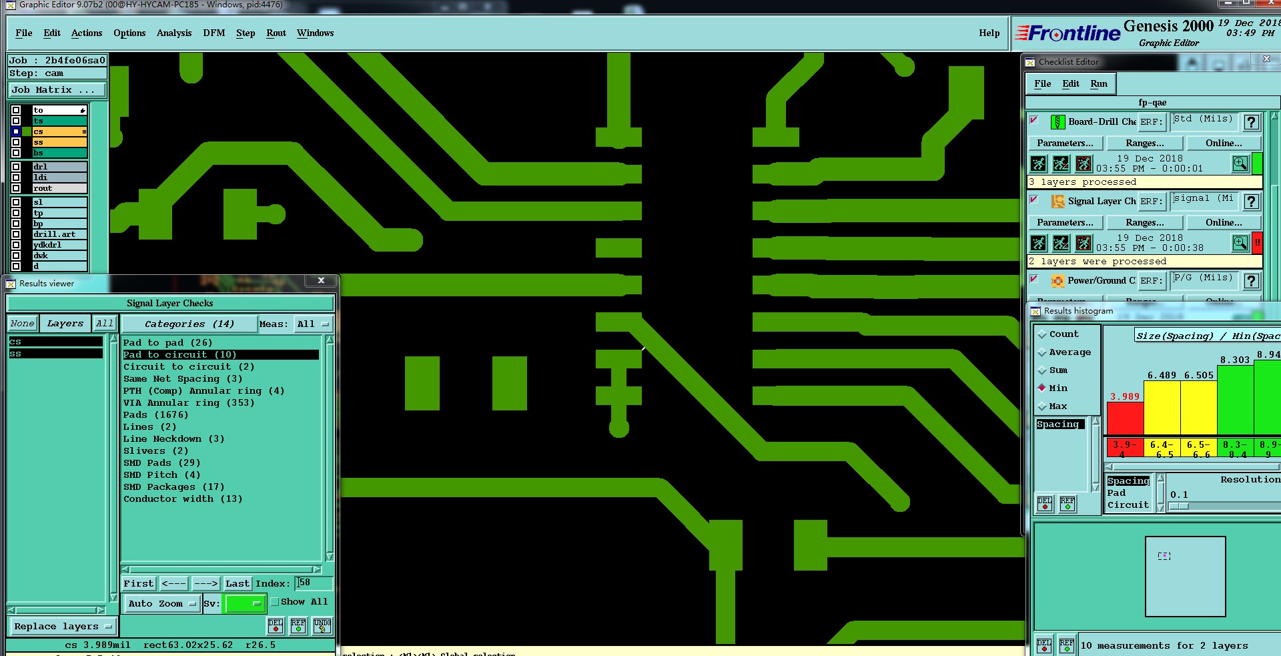1281x656 pixels.
Task: Click DEL icon under histogram Spacing list
Action: (1045, 504)
